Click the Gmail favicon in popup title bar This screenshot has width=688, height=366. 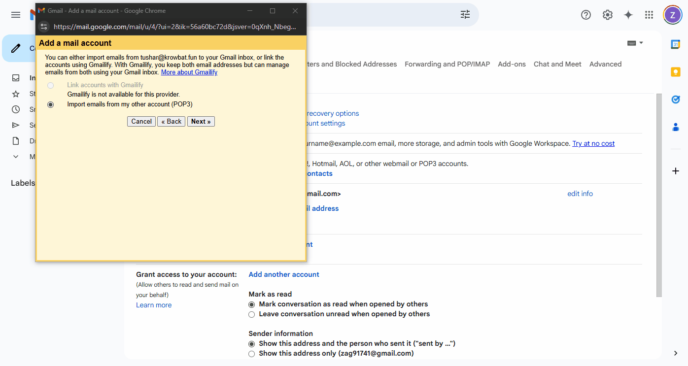tap(41, 11)
